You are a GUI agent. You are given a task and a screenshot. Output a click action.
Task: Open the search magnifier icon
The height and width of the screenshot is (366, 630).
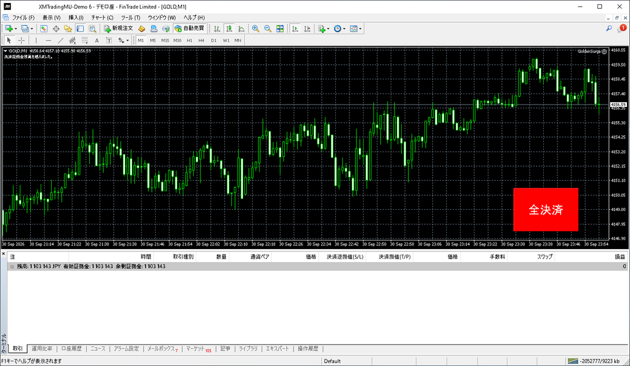(x=609, y=28)
